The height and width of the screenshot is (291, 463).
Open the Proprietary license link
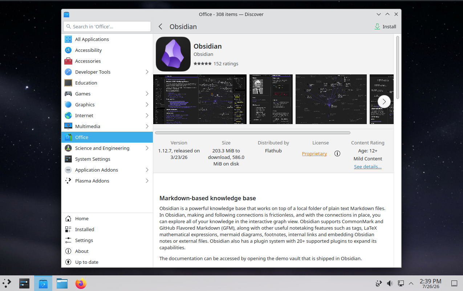coord(314,153)
